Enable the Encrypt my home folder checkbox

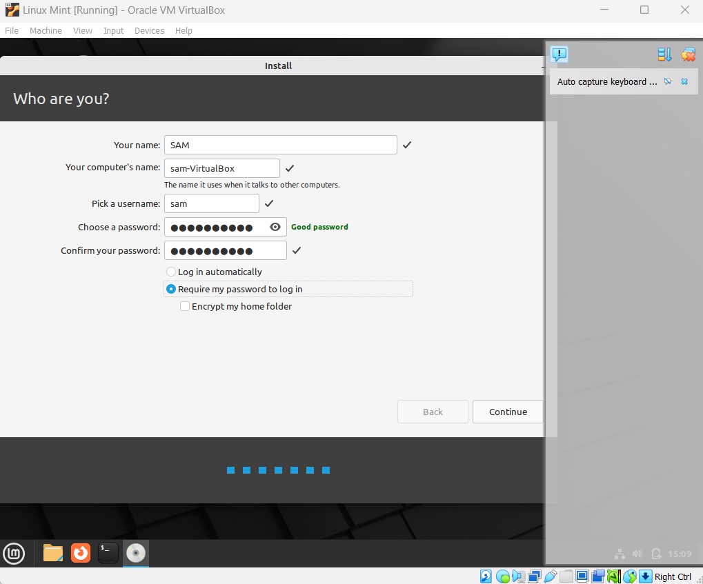[x=185, y=306]
